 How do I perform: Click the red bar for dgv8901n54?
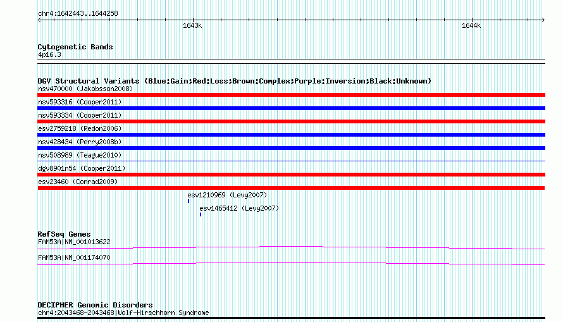pyautogui.click(x=291, y=175)
